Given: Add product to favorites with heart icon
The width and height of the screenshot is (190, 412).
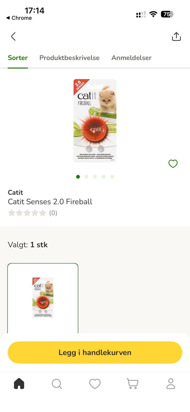Looking at the screenshot, I should click(x=173, y=164).
